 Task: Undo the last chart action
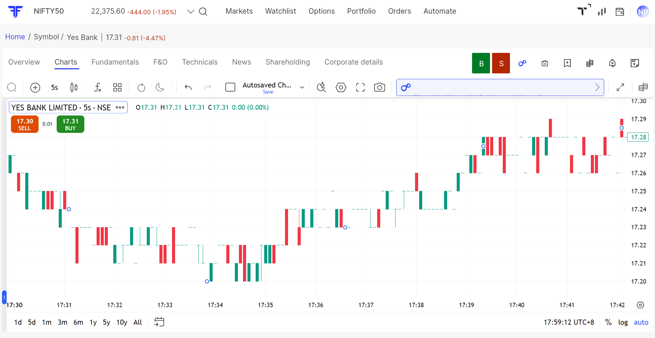(x=188, y=87)
